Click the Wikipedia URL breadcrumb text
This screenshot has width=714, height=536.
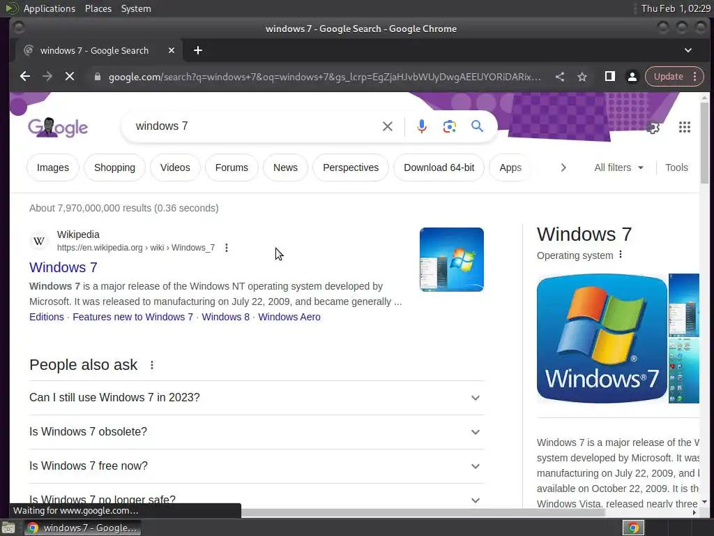pos(136,248)
